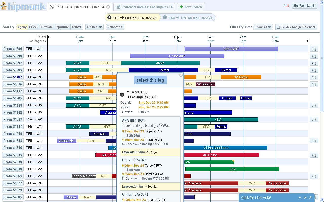Choose the From $1616 fare
The height and width of the screenshot is (202, 324).
(x=13, y=148)
